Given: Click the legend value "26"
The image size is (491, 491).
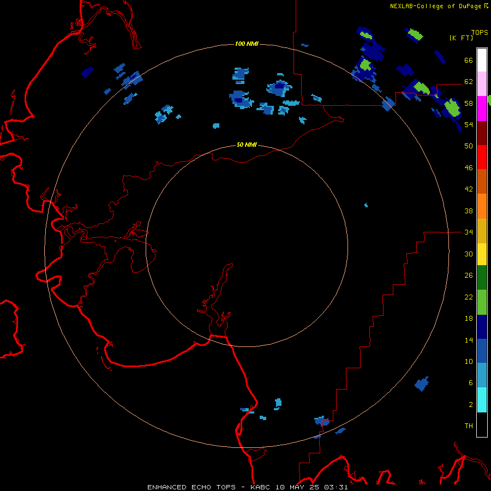Looking at the screenshot, I should [x=469, y=276].
